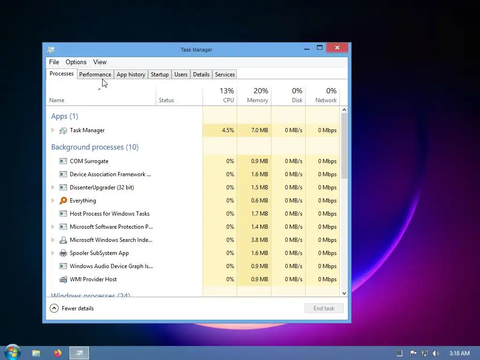Sort processes by Memory column
Screen dimensions: 480x360
coord(254,96)
